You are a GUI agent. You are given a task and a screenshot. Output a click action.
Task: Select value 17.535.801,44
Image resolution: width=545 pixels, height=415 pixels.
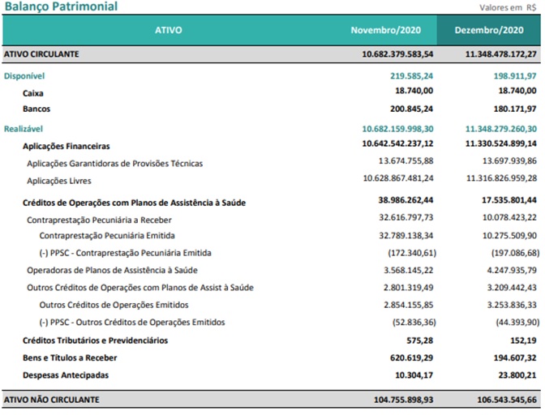pos(509,200)
